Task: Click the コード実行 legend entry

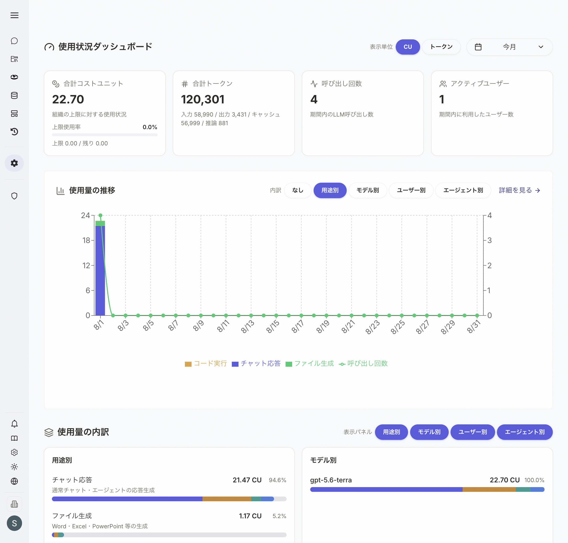Action: (206, 363)
